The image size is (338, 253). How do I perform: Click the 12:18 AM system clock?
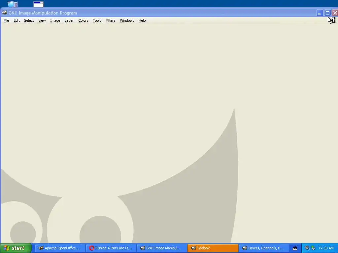point(326,248)
